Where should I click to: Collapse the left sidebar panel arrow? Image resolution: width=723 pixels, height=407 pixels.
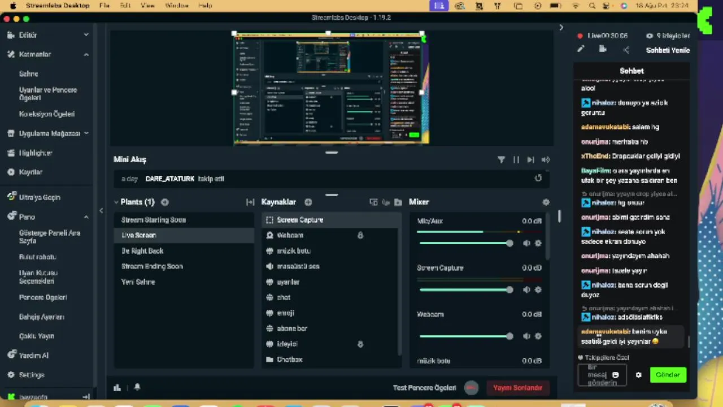[x=101, y=211]
